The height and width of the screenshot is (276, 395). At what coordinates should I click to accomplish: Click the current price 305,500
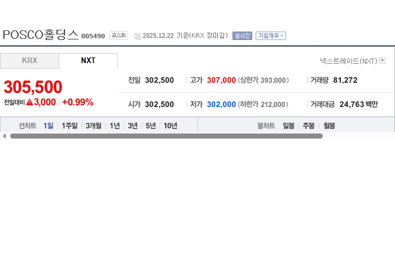click(x=33, y=87)
